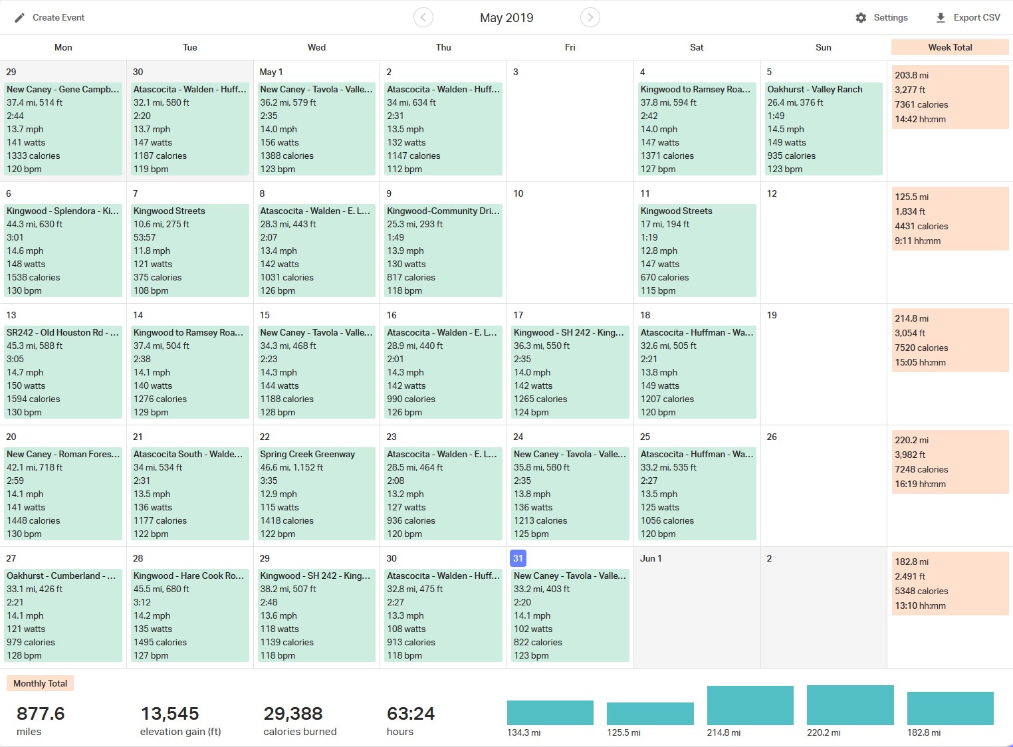
Task: Click the May 2019 month title
Action: [506, 18]
